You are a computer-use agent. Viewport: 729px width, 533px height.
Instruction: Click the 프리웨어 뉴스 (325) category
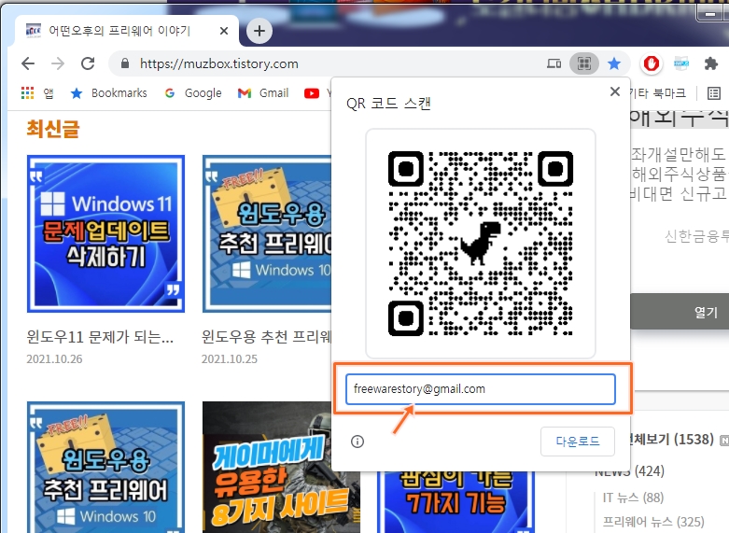[x=653, y=522]
